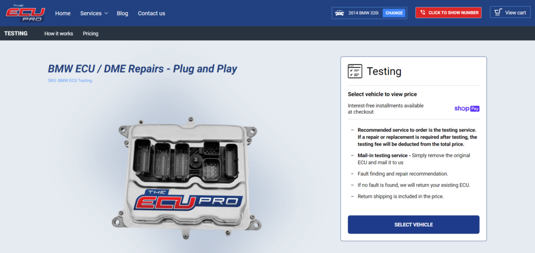This screenshot has height=253, width=535.
Task: Click the 2014 BMW 320i vehicle text
Action: pos(364,13)
